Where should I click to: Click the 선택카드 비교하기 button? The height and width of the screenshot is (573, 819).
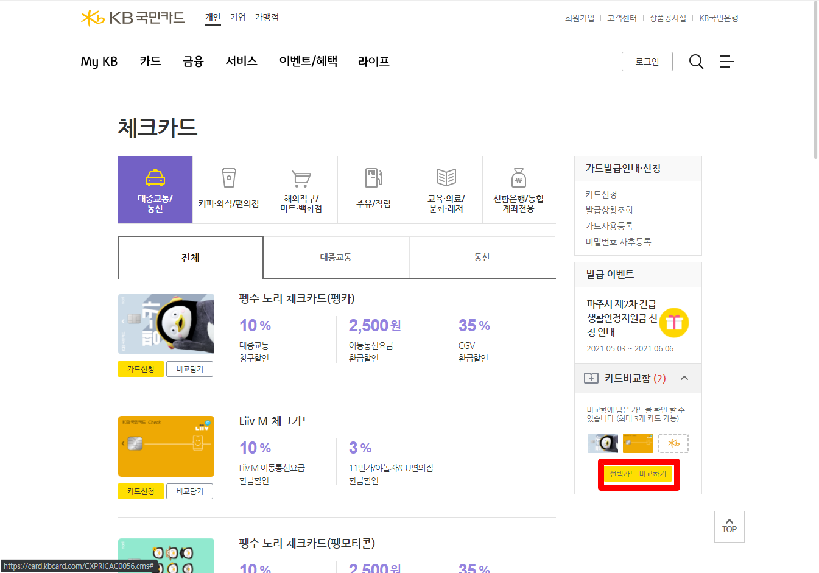638,474
